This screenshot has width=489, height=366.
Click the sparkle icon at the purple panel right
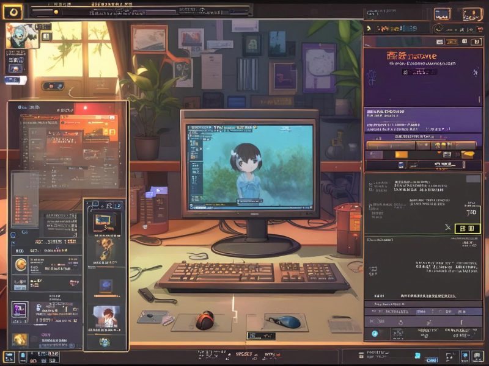(476, 73)
